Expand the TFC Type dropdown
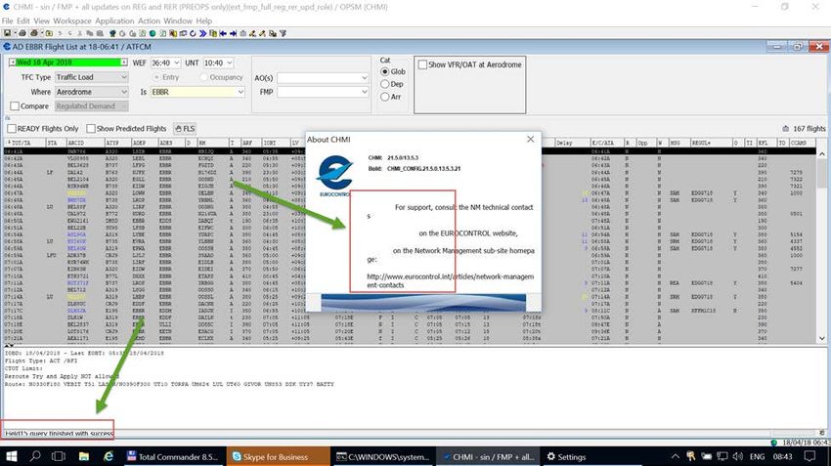831x466 pixels. point(124,77)
